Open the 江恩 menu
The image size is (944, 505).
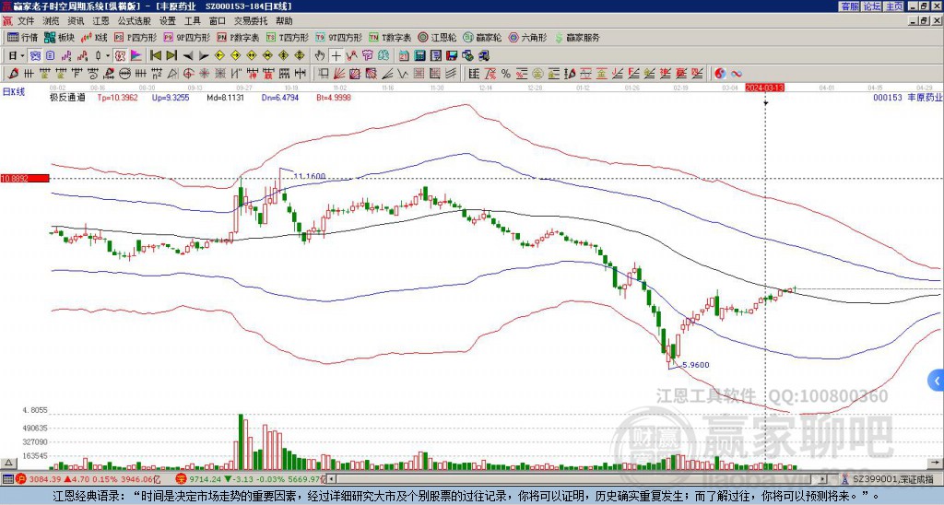100,21
